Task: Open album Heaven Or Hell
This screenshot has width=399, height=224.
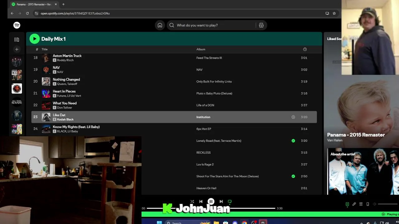Action: coord(206,188)
